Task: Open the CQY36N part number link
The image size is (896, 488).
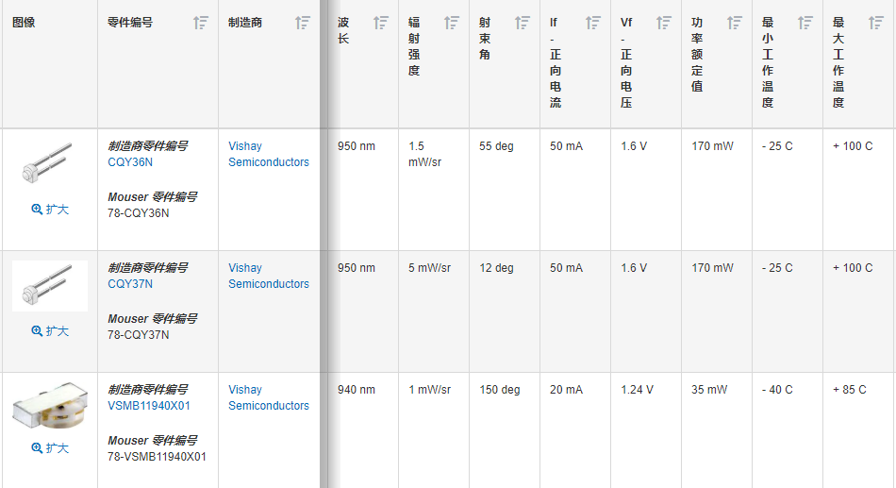Action: pyautogui.click(x=130, y=162)
